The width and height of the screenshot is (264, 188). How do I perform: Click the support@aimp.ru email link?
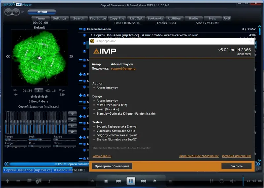click(x=123, y=69)
